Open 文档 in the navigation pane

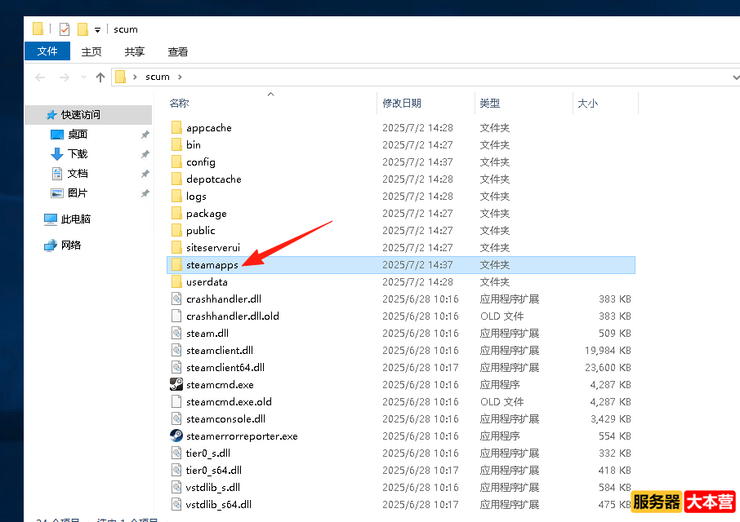pos(78,174)
